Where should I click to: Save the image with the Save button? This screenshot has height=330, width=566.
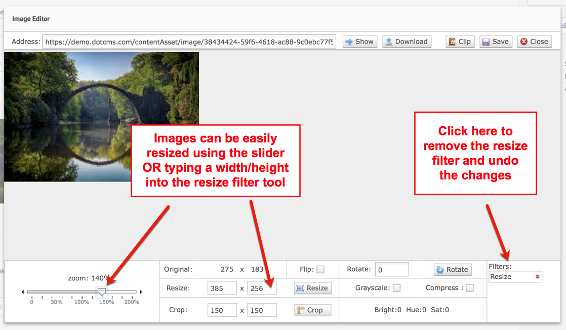pyautogui.click(x=495, y=42)
